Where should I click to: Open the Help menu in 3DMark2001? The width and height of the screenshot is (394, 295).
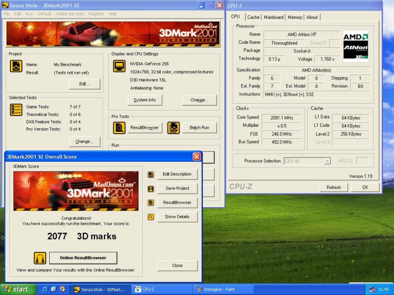[113, 14]
